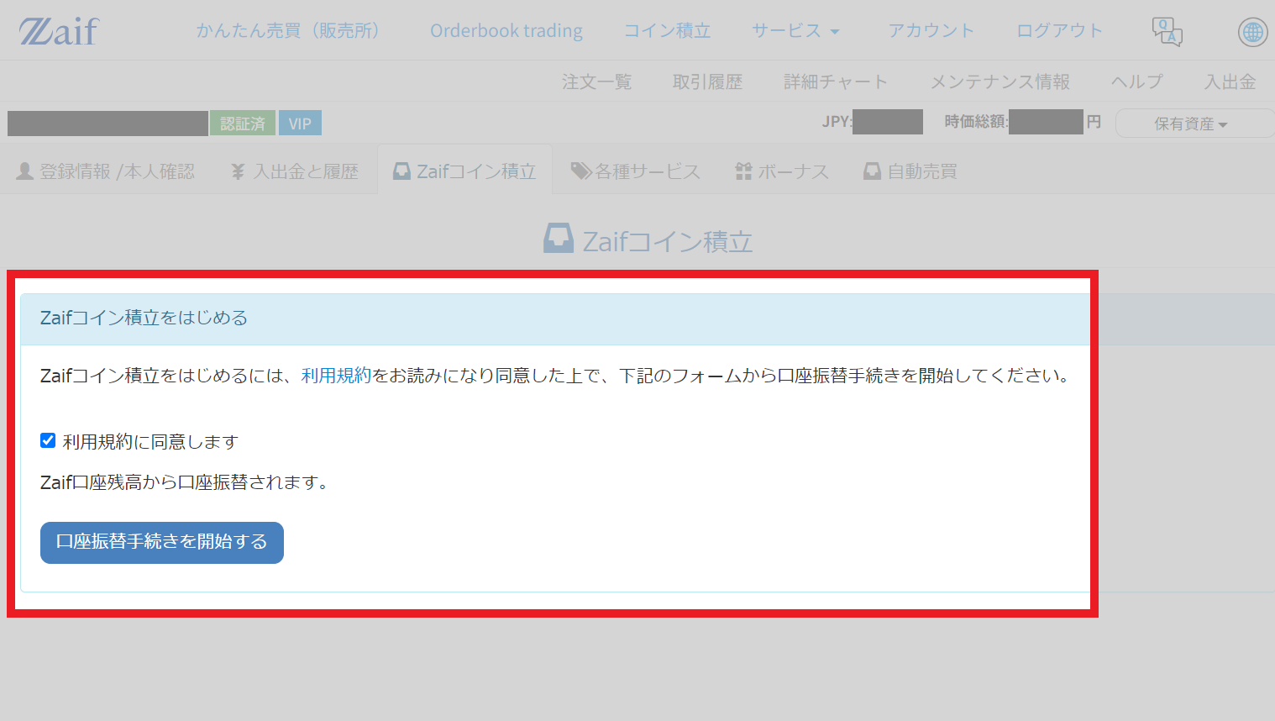This screenshot has width=1275, height=721.
Task: Open ヘルプ link
Action: 1137,82
